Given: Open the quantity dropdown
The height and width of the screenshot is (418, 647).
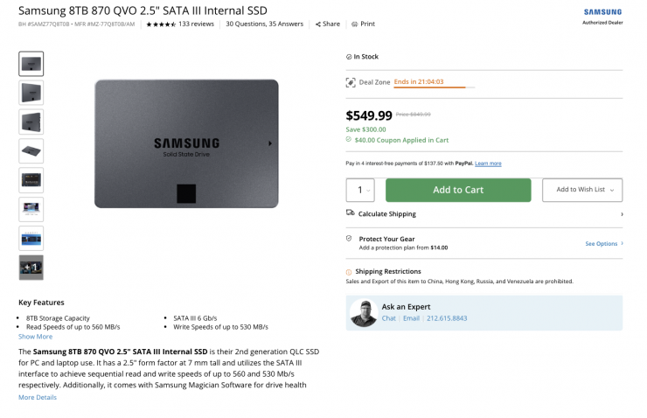Looking at the screenshot, I should click(x=364, y=190).
